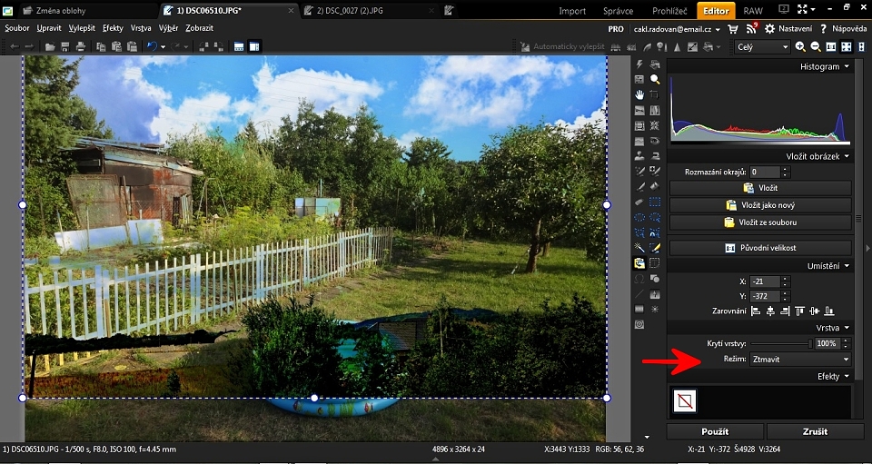The height and width of the screenshot is (464, 872).
Task: Click the X position input field
Action: click(764, 281)
